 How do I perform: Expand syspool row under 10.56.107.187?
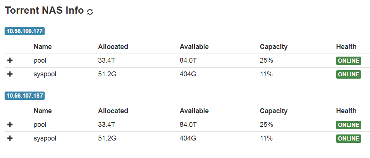coord(10,138)
